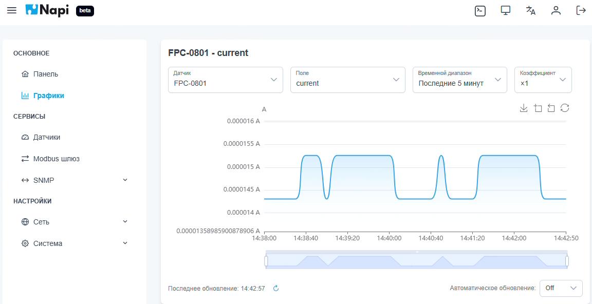Click the monitor display icon
592x304 pixels.
click(x=506, y=11)
